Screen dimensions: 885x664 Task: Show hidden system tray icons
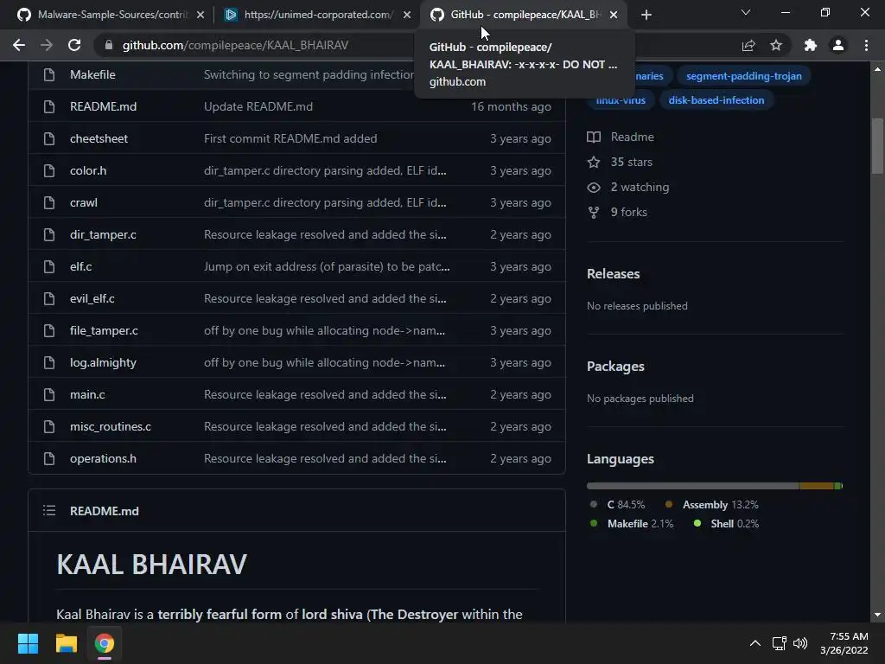[x=755, y=643]
